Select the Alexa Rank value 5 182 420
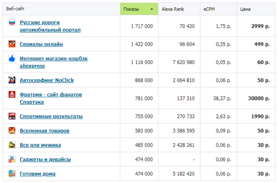Viewport: 278px width, 183px height. 184,174
